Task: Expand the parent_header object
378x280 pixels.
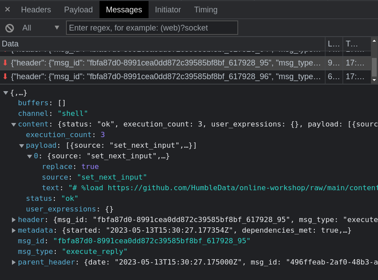Action: [x=13, y=262]
